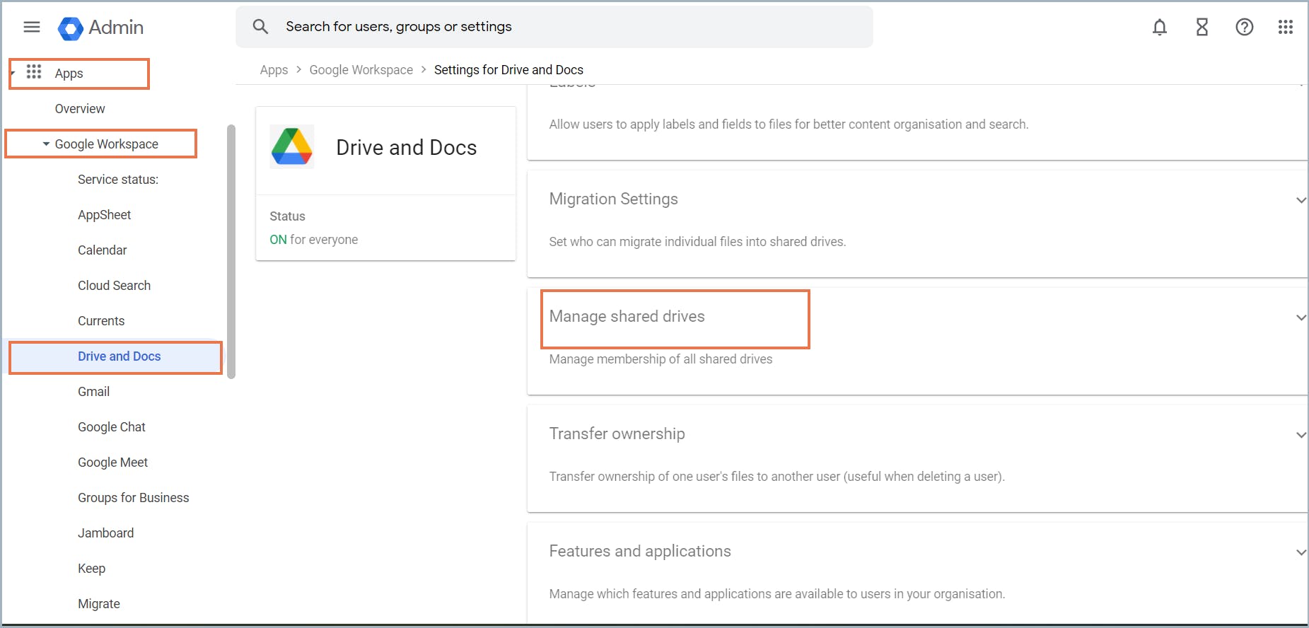Open Service status in the sidebar
Screen dimensions: 1309x628
click(x=118, y=180)
